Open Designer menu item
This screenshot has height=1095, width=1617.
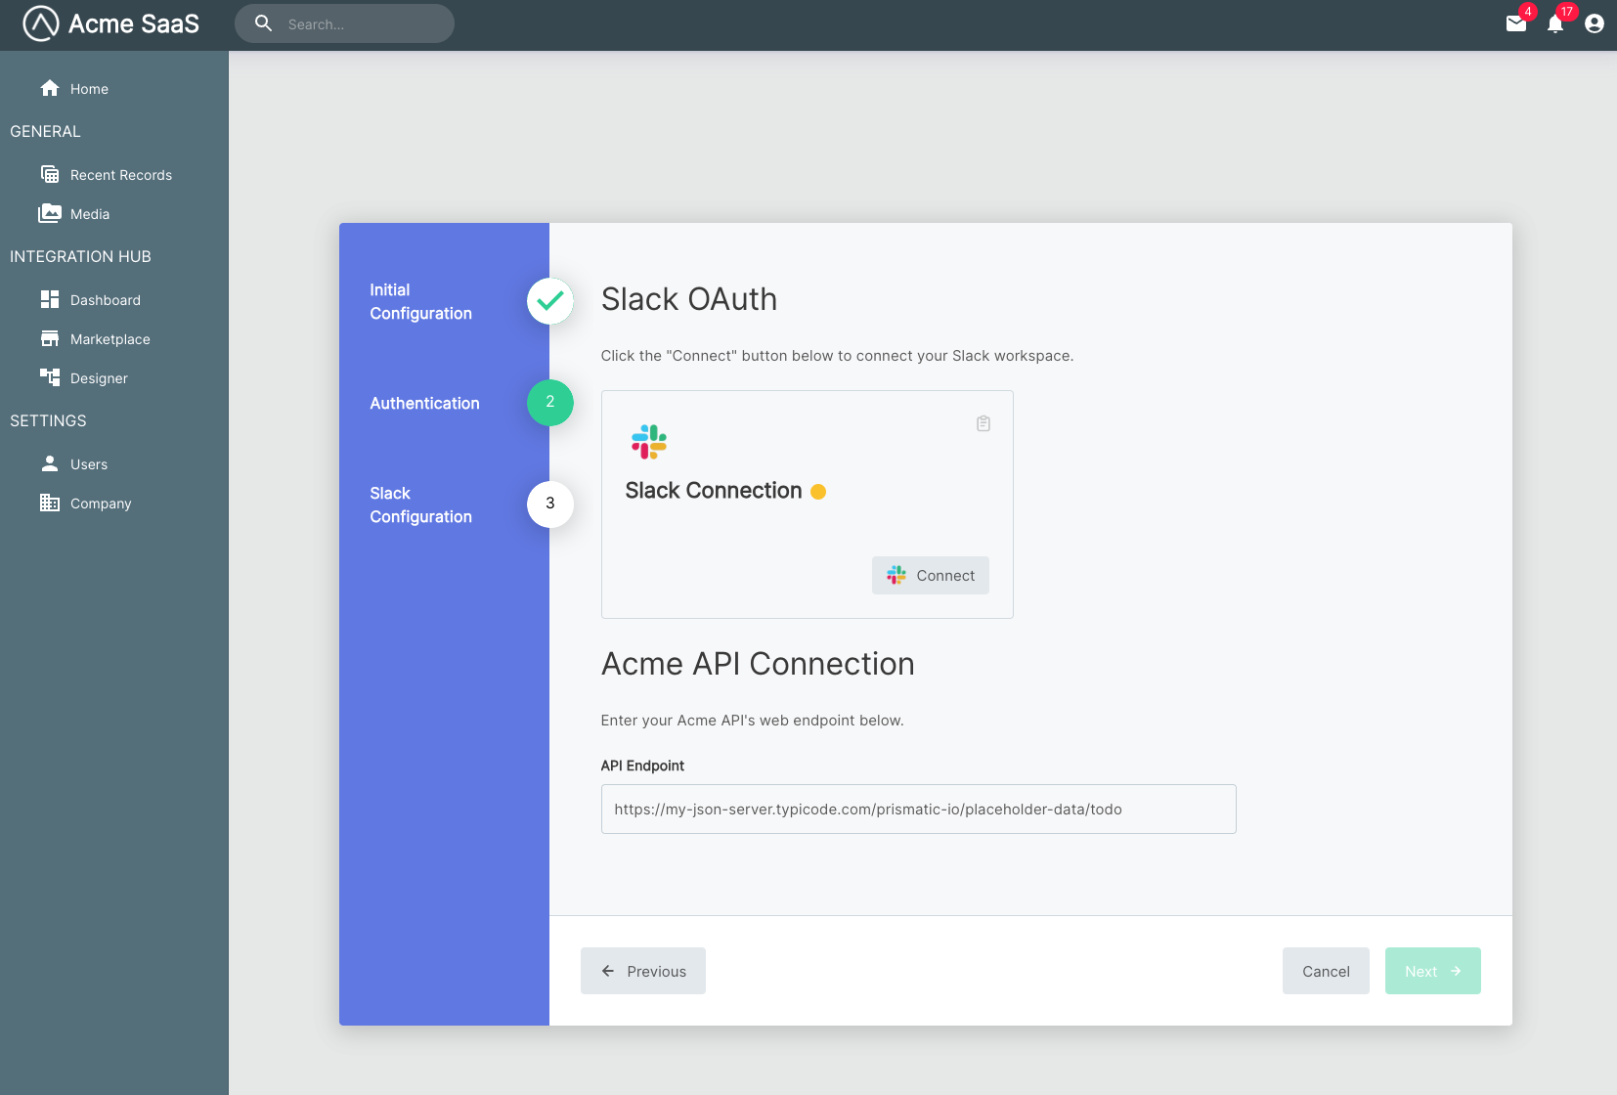[99, 378]
